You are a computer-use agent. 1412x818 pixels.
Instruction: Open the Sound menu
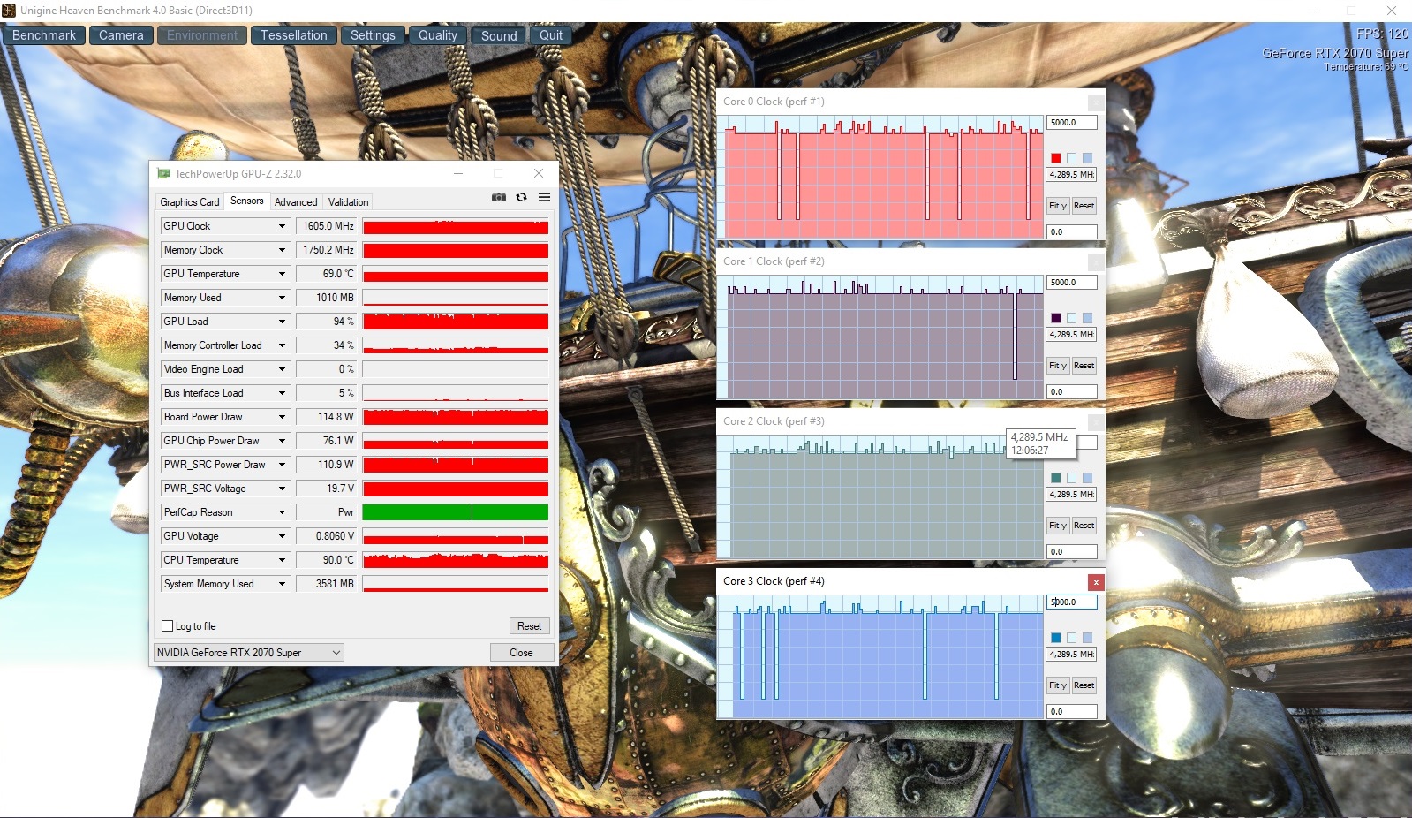(499, 35)
